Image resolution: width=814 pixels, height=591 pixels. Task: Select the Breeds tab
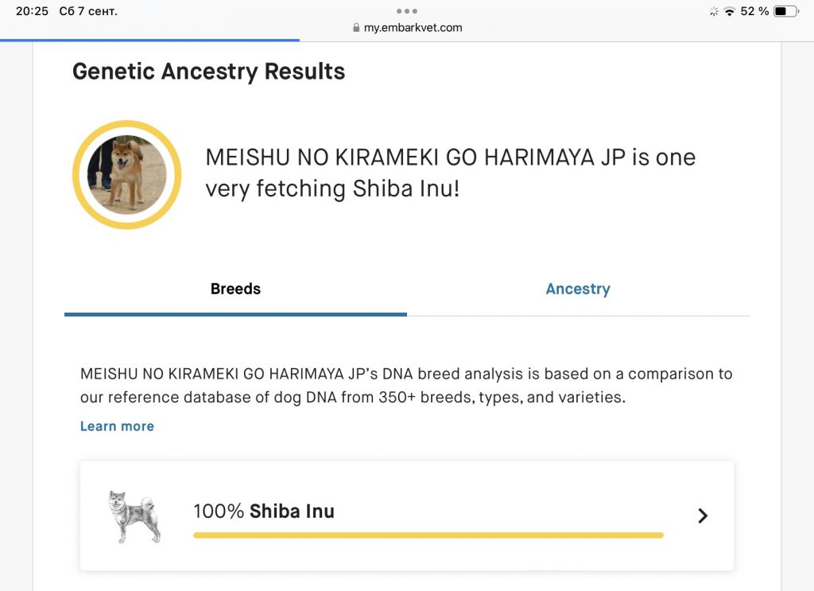point(235,289)
